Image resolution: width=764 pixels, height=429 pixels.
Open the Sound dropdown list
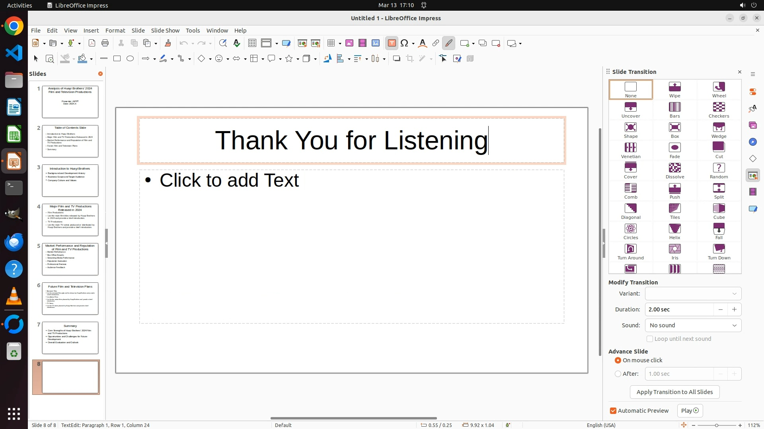[693, 325]
